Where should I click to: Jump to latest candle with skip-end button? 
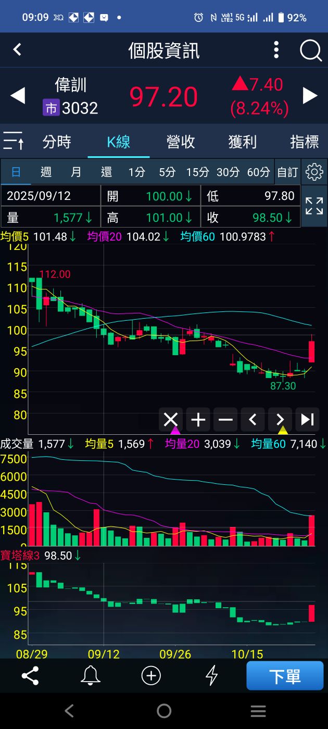307,419
